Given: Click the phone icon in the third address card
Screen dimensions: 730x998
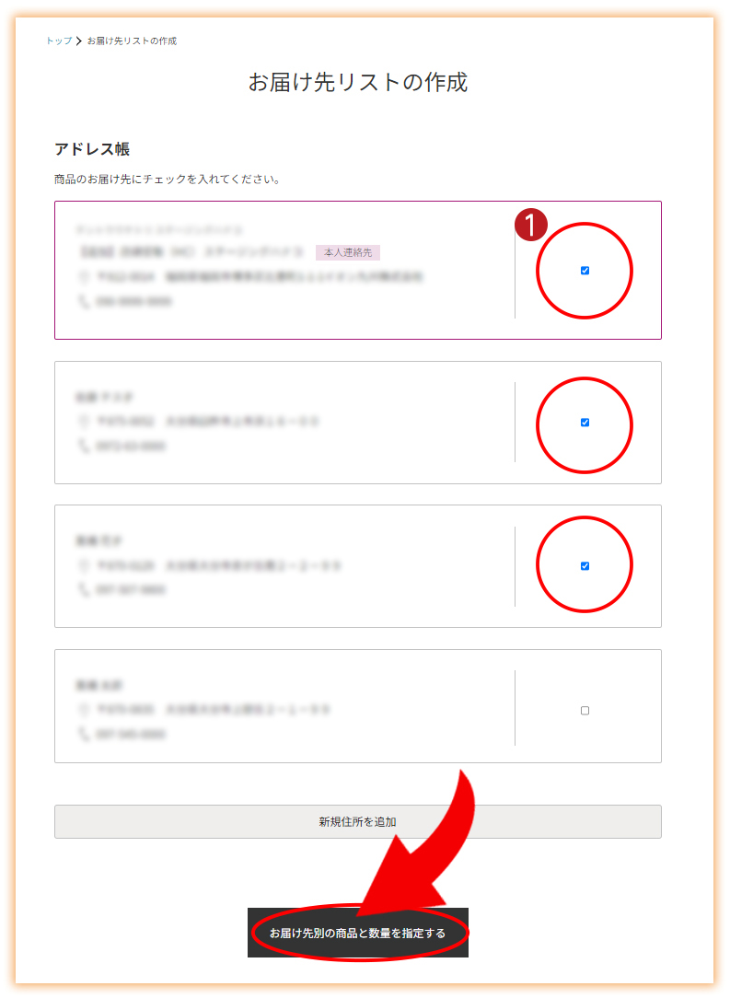Looking at the screenshot, I should [x=84, y=590].
